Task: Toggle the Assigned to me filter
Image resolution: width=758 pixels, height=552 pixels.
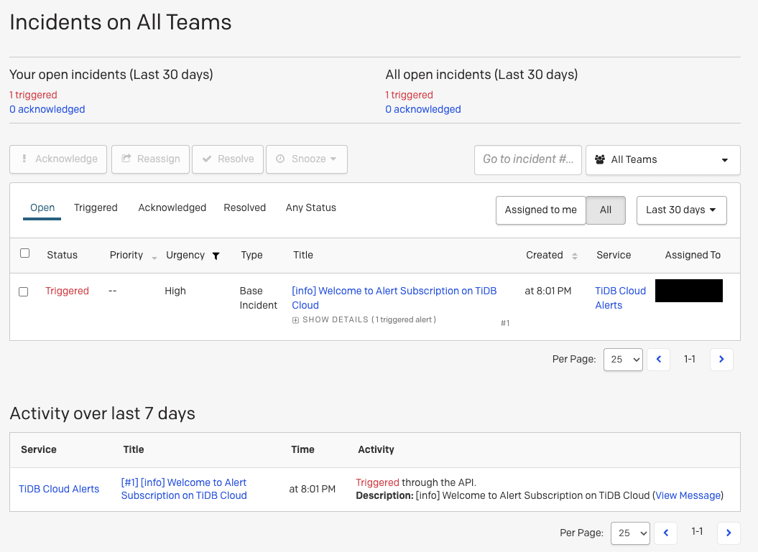Action: click(540, 210)
